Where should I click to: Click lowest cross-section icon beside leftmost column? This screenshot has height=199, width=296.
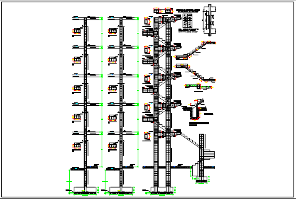click(76, 145)
